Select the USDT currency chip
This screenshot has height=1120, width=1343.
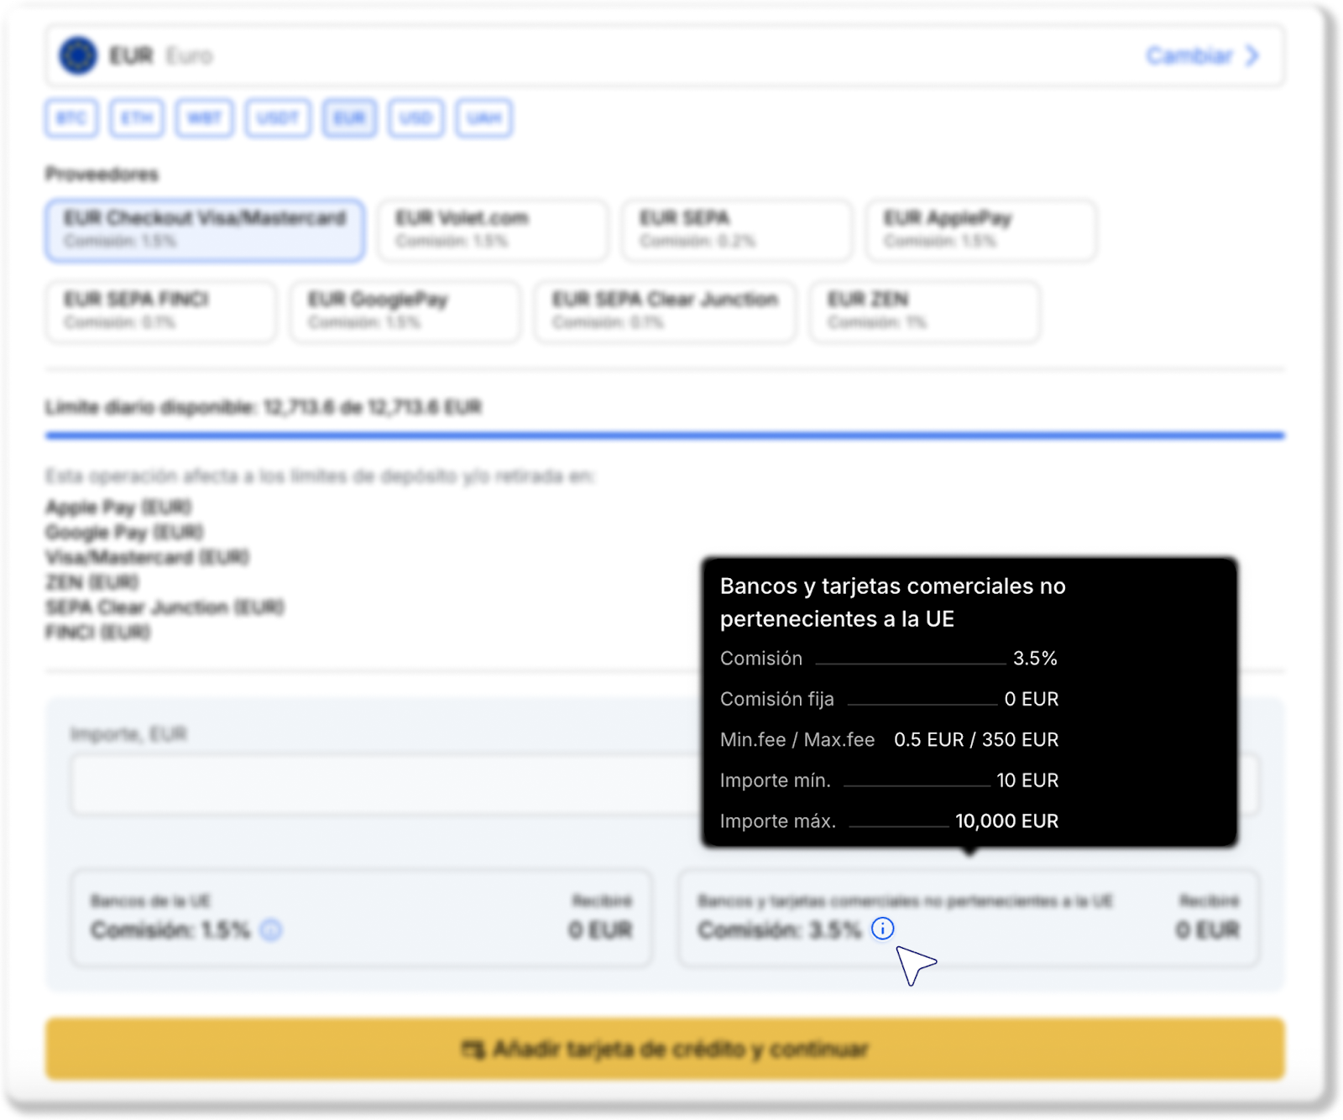coord(279,118)
